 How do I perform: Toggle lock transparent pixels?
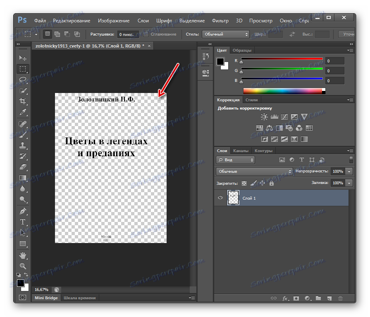coord(244,183)
